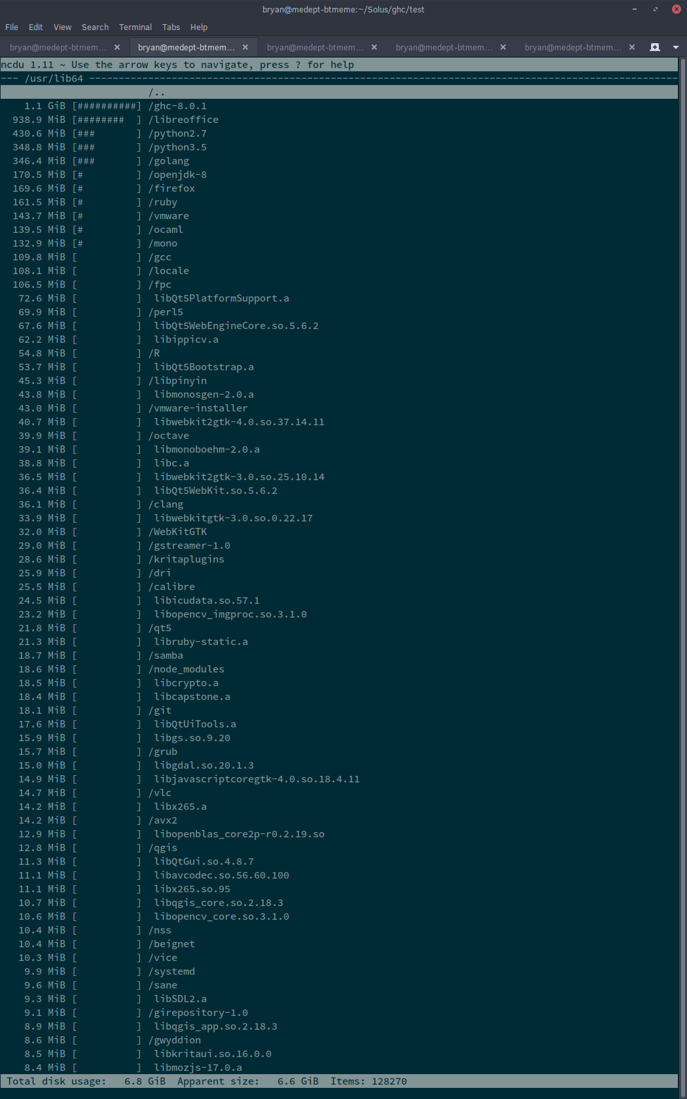The height and width of the screenshot is (1099, 687).
Task: Select the /vmware entry
Action: coord(339,216)
